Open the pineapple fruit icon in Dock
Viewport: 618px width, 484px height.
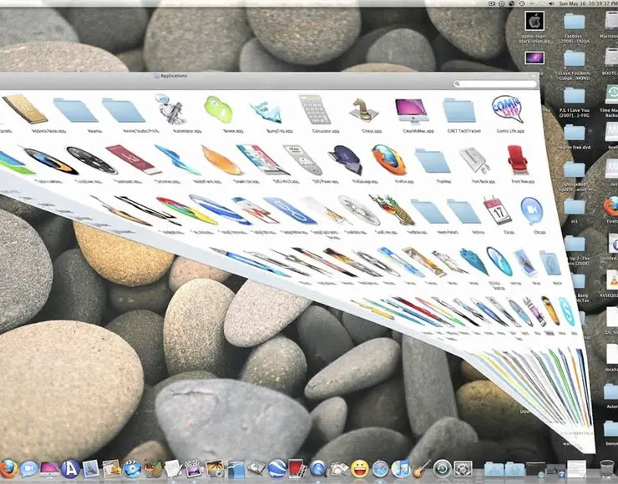[x=154, y=469]
